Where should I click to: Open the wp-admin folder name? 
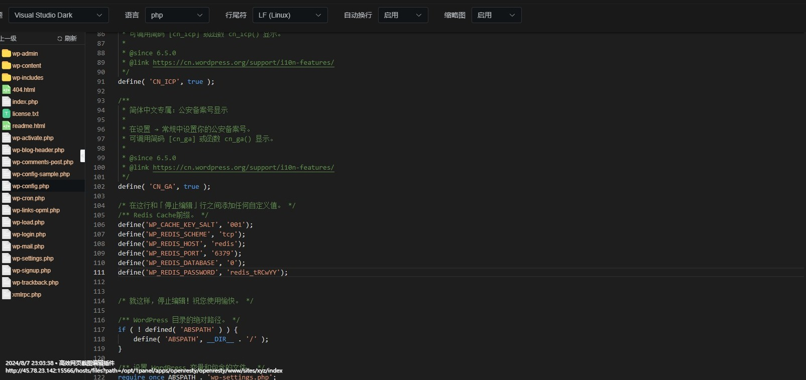pos(25,53)
